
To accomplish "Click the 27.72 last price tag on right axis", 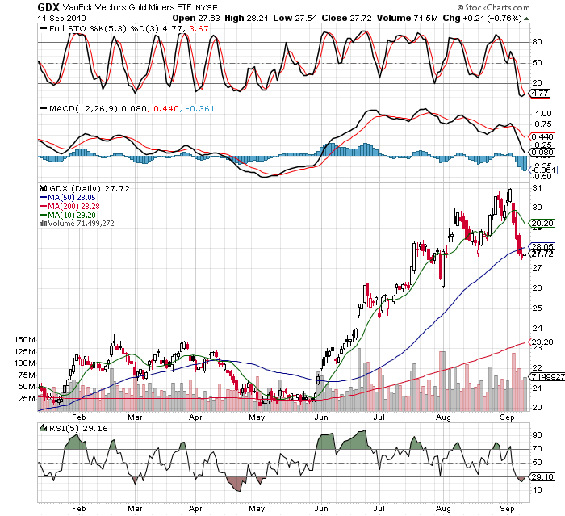I will click(x=542, y=254).
